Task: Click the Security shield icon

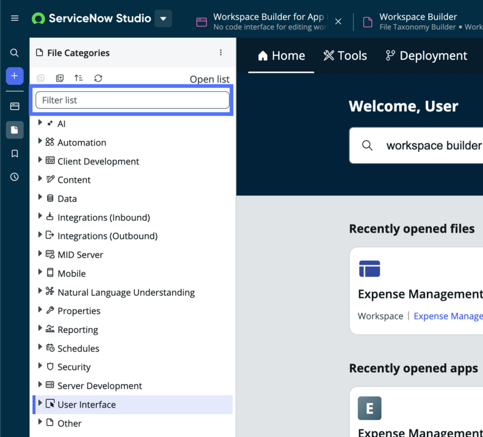Action: tap(50, 366)
